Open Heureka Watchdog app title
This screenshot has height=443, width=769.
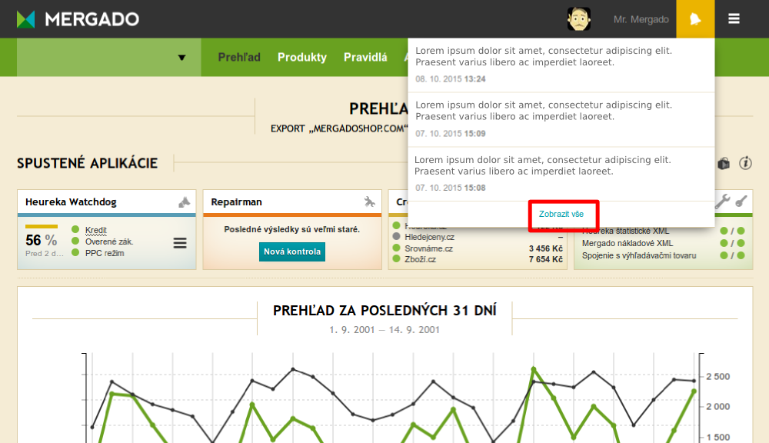click(x=71, y=202)
